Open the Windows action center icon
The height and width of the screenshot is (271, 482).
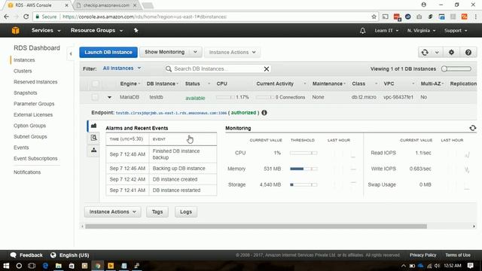[x=470, y=266]
